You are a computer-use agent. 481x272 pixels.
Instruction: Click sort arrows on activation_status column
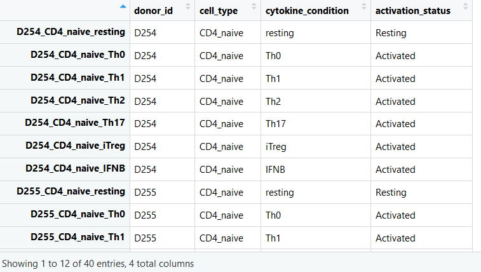[465, 6]
